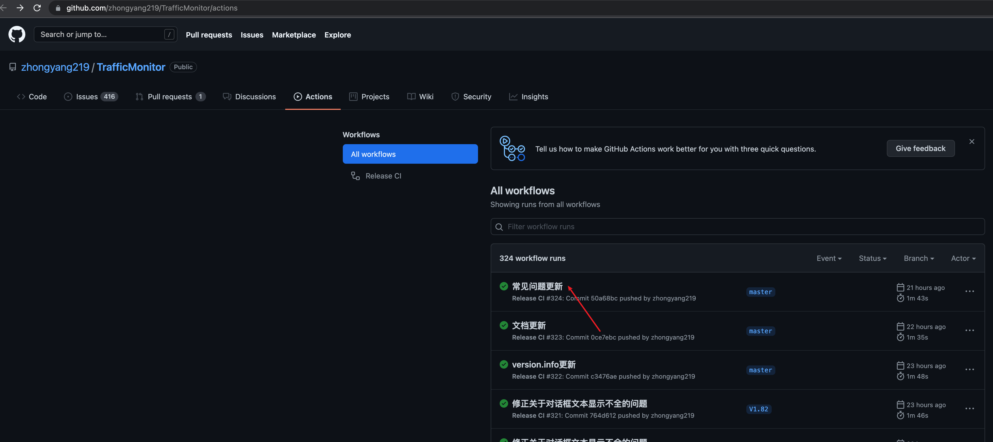The width and height of the screenshot is (993, 442).
Task: Select the Release CI workflow icon
Action: (x=355, y=176)
